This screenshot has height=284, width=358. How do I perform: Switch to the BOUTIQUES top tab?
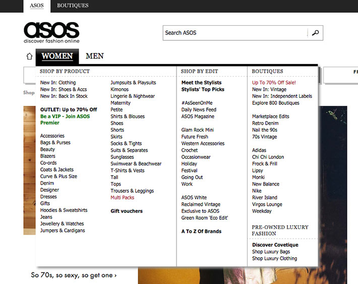click(x=73, y=6)
